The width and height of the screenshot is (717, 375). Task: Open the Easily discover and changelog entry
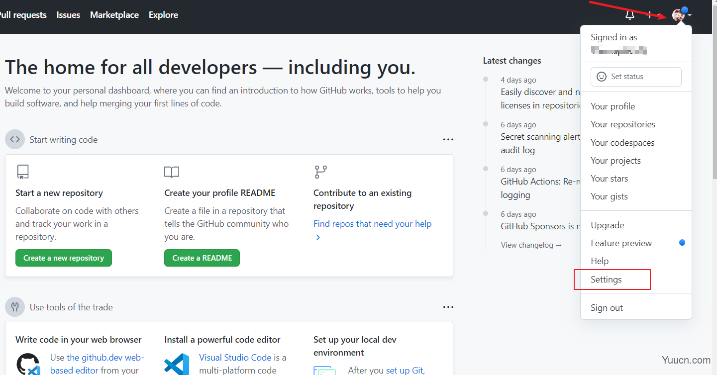point(540,98)
